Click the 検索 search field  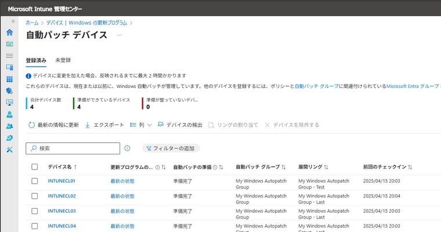73,149
